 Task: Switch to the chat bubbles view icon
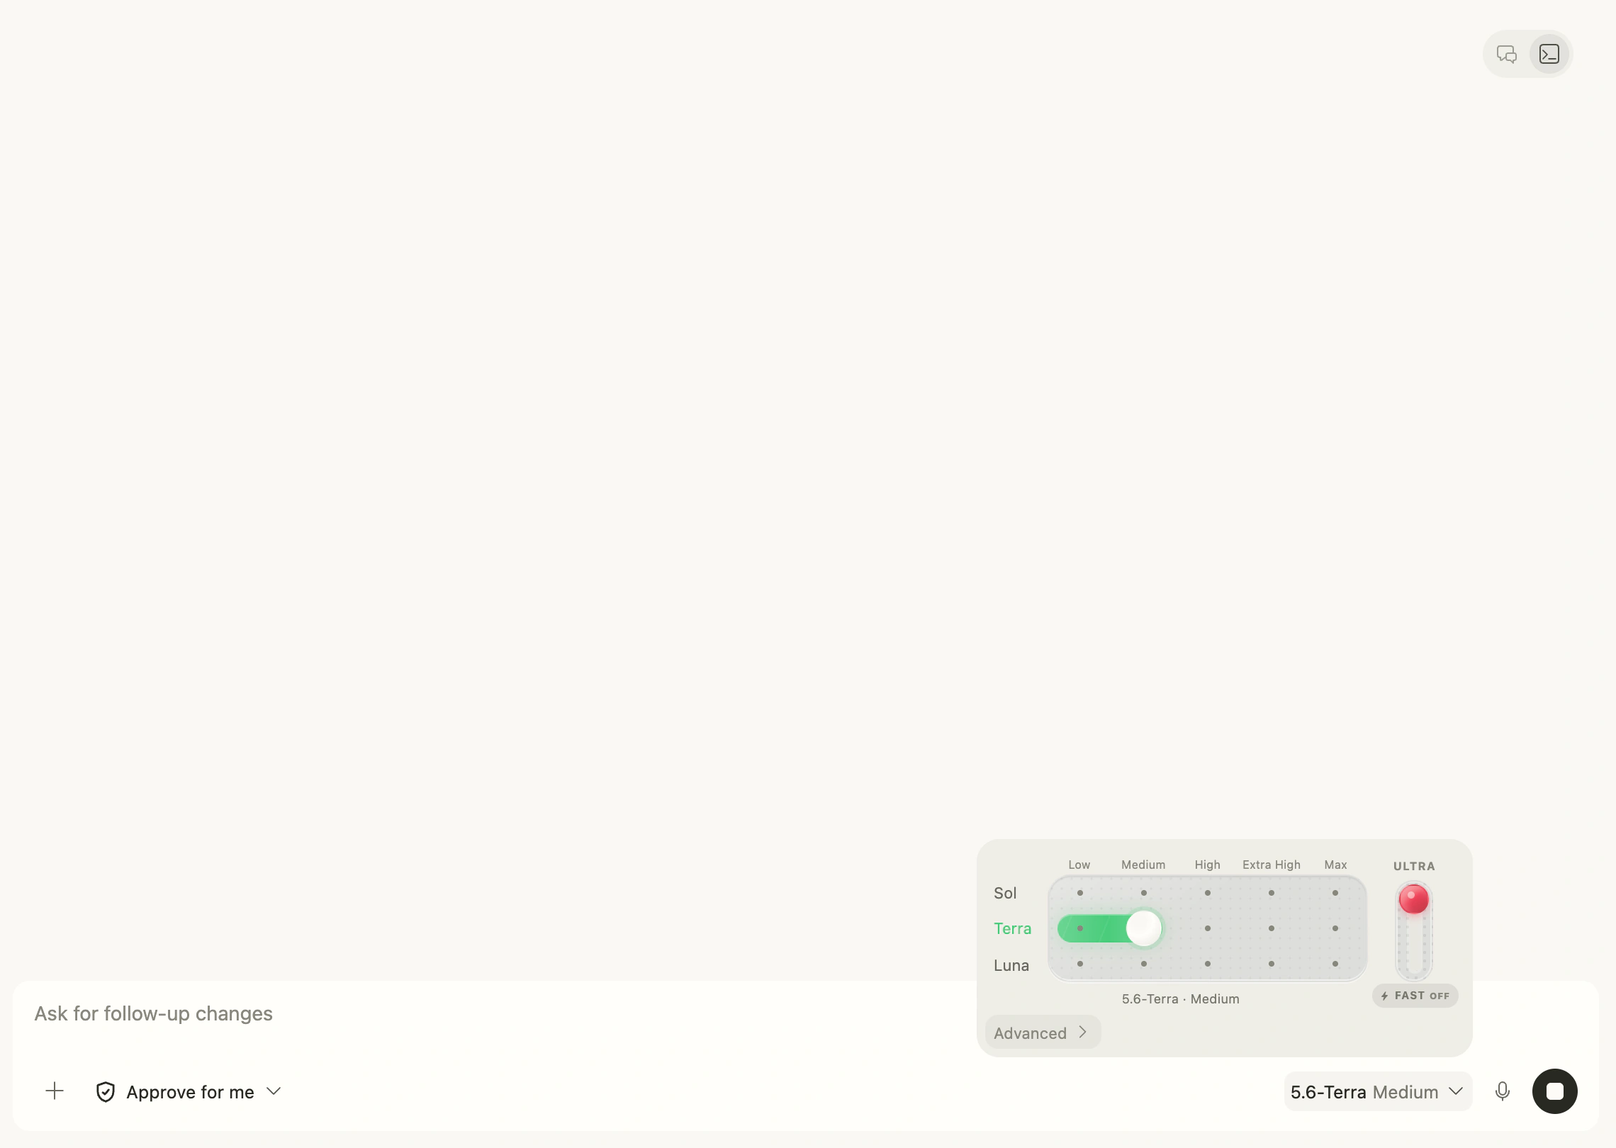pos(1507,54)
